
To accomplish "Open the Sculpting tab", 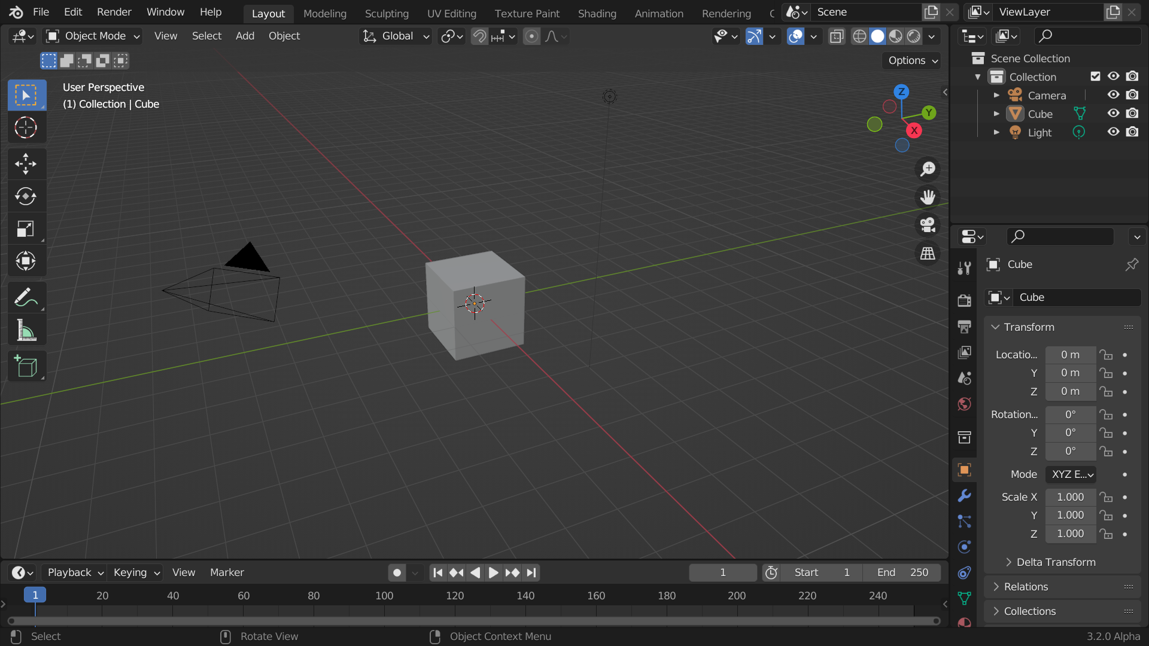I will tap(387, 13).
